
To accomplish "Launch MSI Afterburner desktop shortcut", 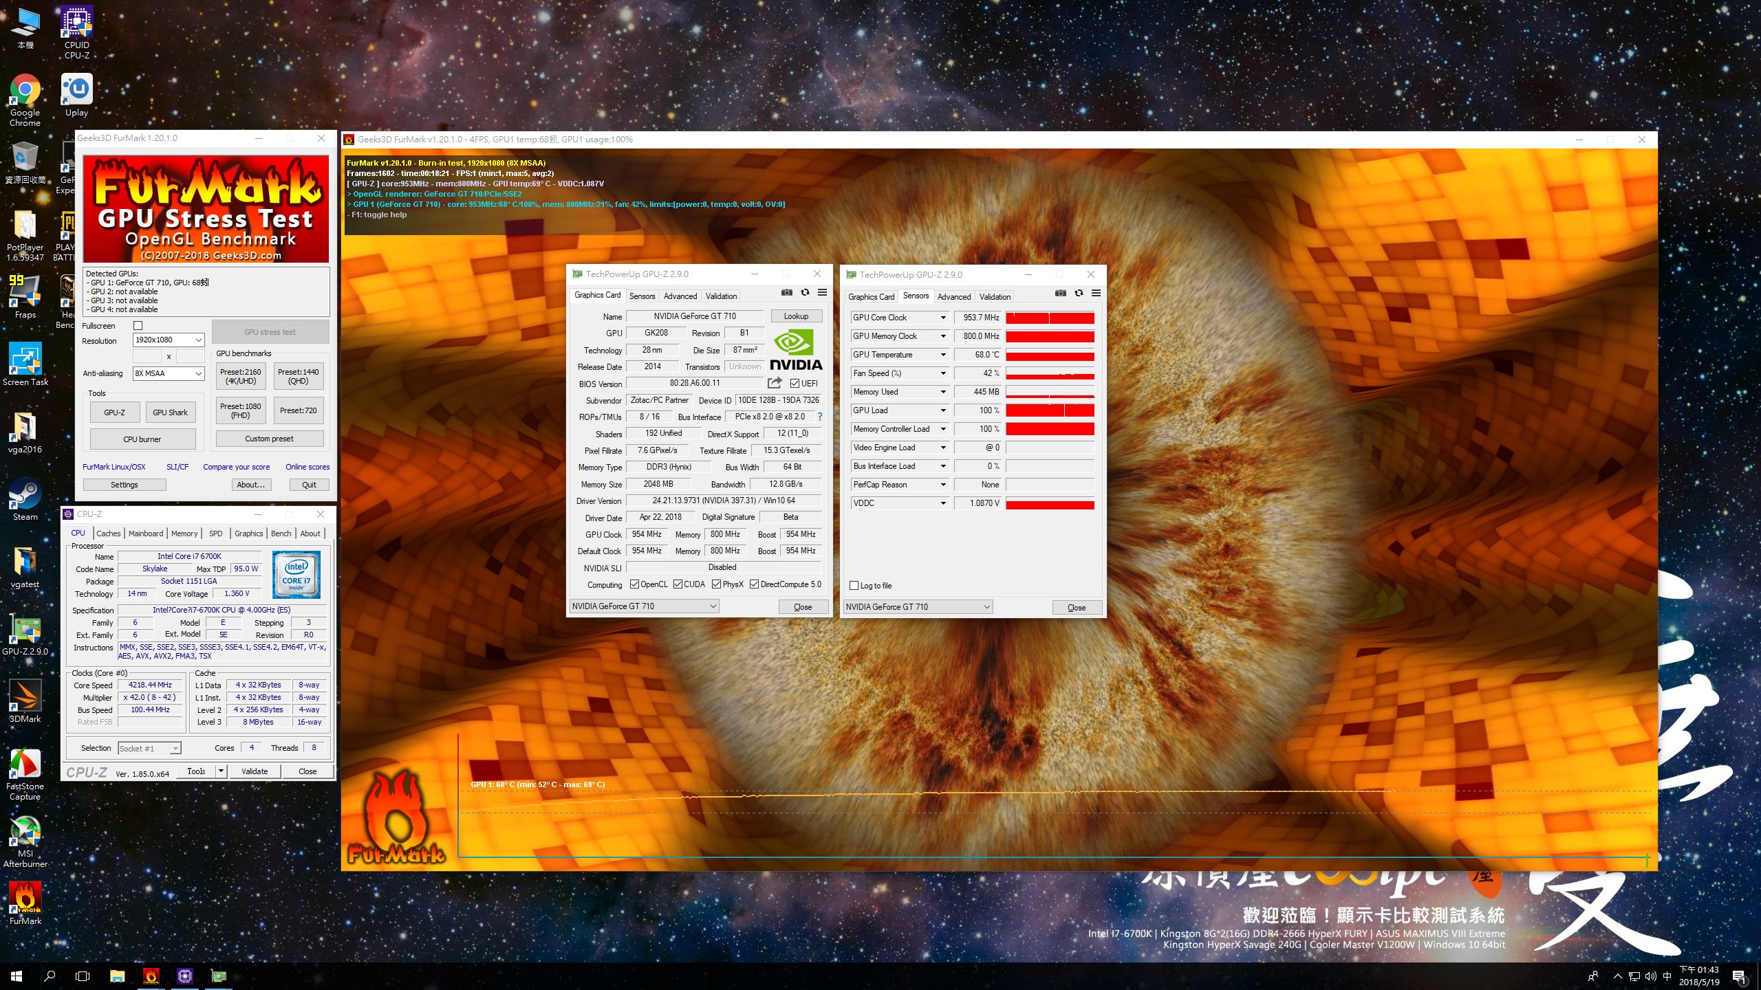I will [25, 841].
